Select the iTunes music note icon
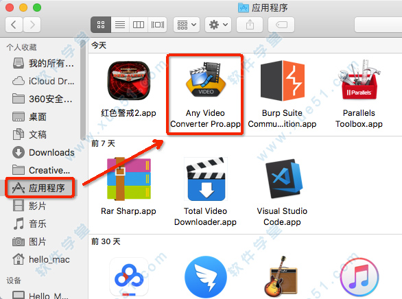 (x=359, y=277)
